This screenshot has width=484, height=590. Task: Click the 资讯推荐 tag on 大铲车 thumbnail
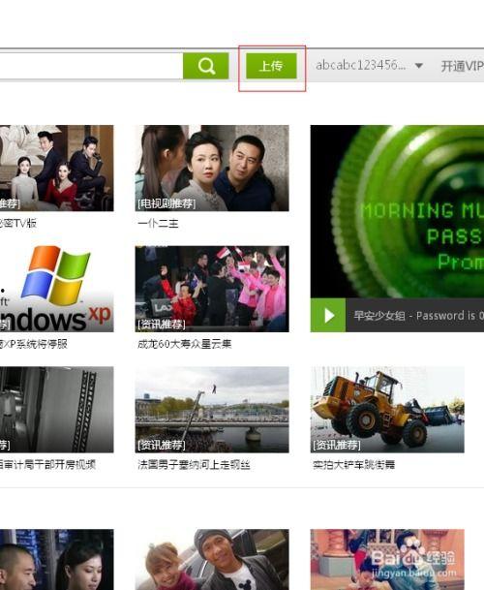(x=337, y=446)
